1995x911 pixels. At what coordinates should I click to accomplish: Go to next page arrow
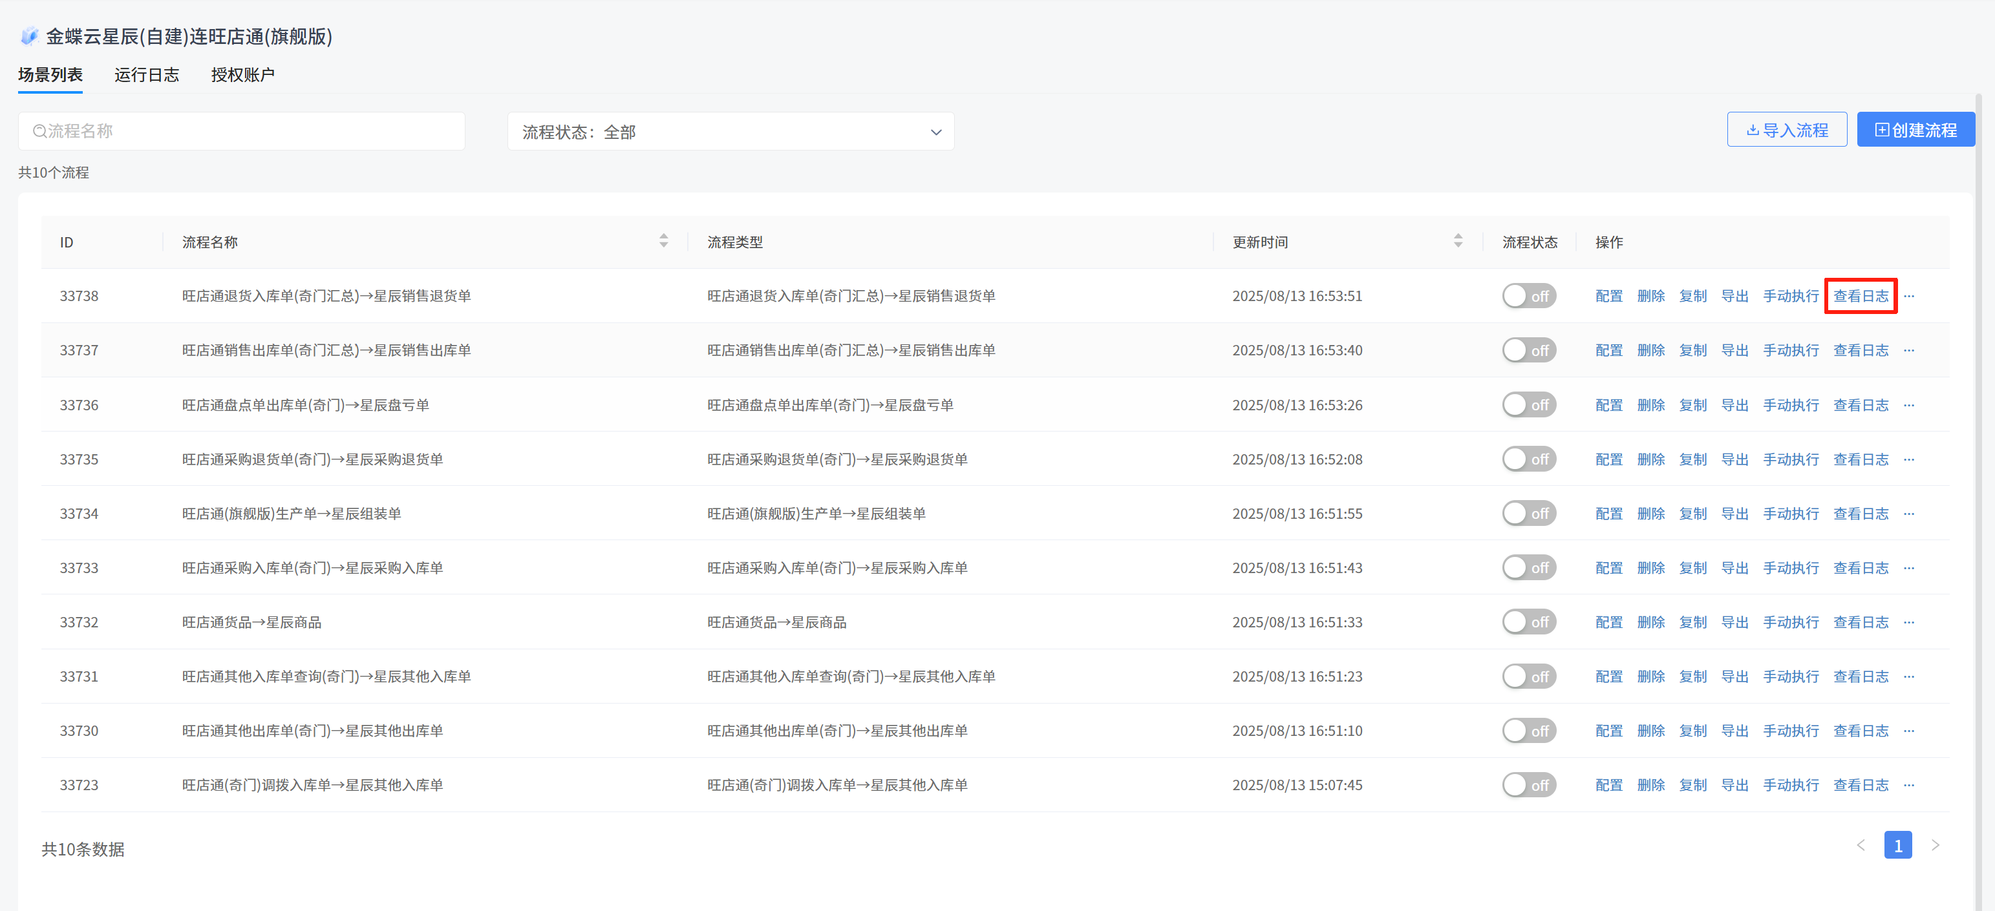[1935, 845]
